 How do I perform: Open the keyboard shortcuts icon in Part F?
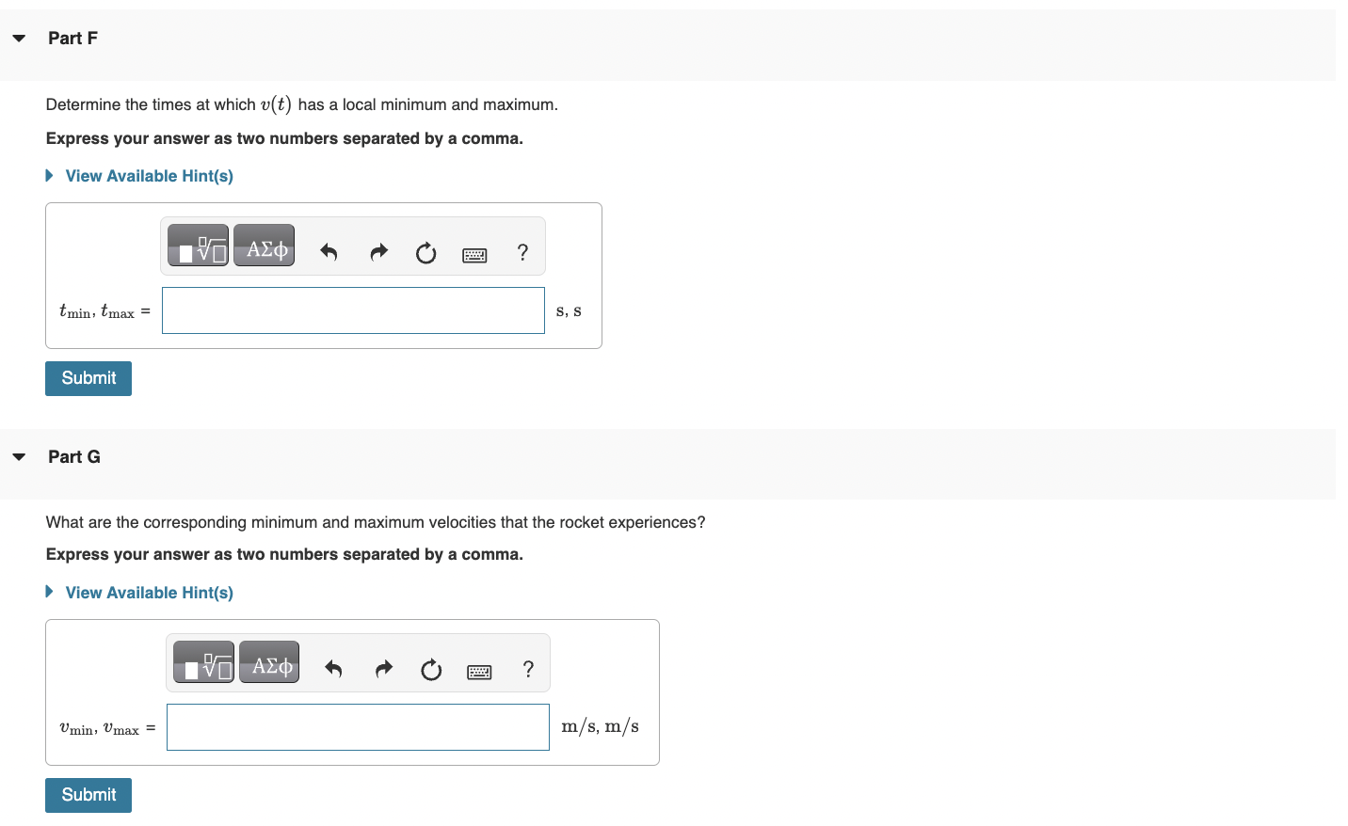pos(474,254)
